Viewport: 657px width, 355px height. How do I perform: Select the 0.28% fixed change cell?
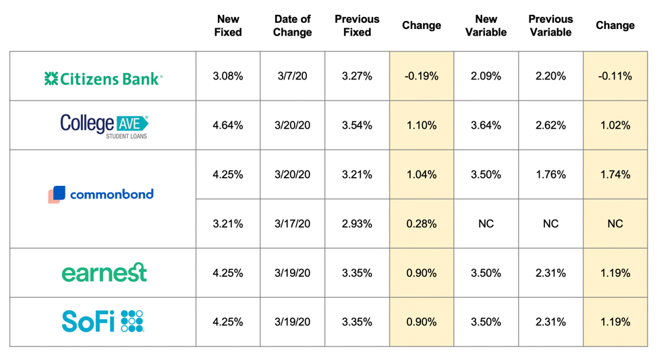point(422,224)
